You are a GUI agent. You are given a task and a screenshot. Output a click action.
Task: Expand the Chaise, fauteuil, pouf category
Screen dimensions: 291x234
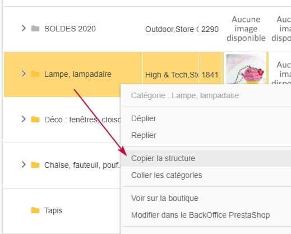pos(24,164)
